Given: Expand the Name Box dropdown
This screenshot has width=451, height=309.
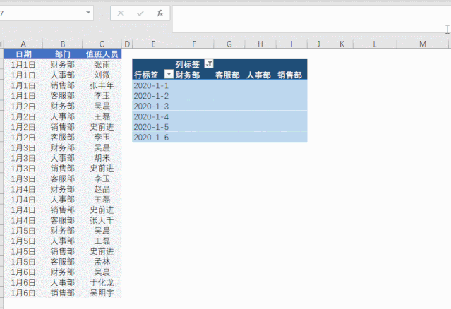Looking at the screenshot, I should 88,13.
